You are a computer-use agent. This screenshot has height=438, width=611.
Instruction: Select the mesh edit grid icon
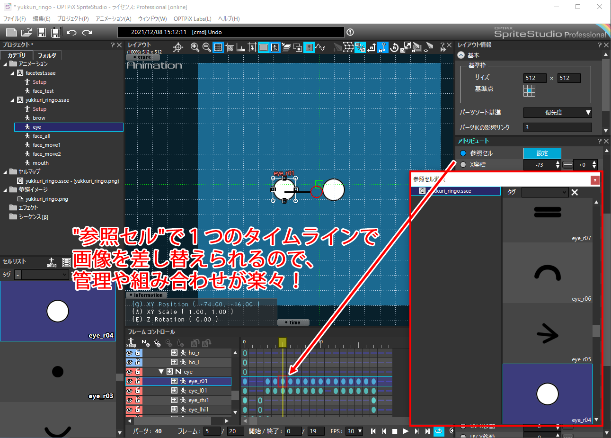click(x=348, y=47)
